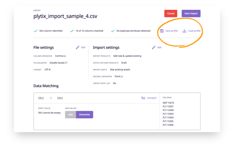This screenshot has width=234, height=146.
Task: Click the arrow between SKU and SKU
Action: (x=51, y=98)
